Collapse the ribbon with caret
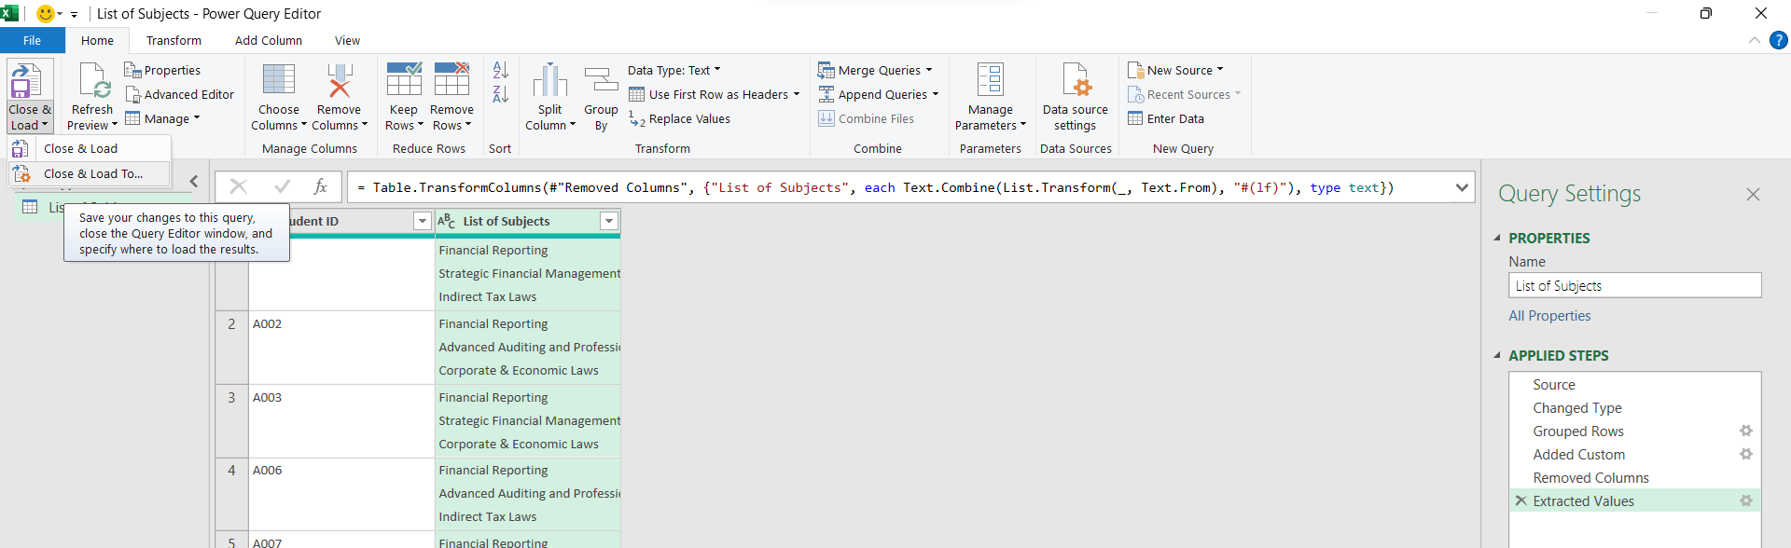This screenshot has height=548, width=1791. coord(1754,40)
